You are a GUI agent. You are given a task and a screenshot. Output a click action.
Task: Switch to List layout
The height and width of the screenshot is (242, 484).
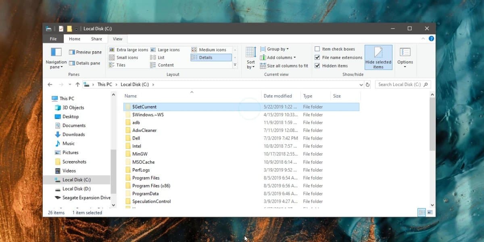point(157,58)
